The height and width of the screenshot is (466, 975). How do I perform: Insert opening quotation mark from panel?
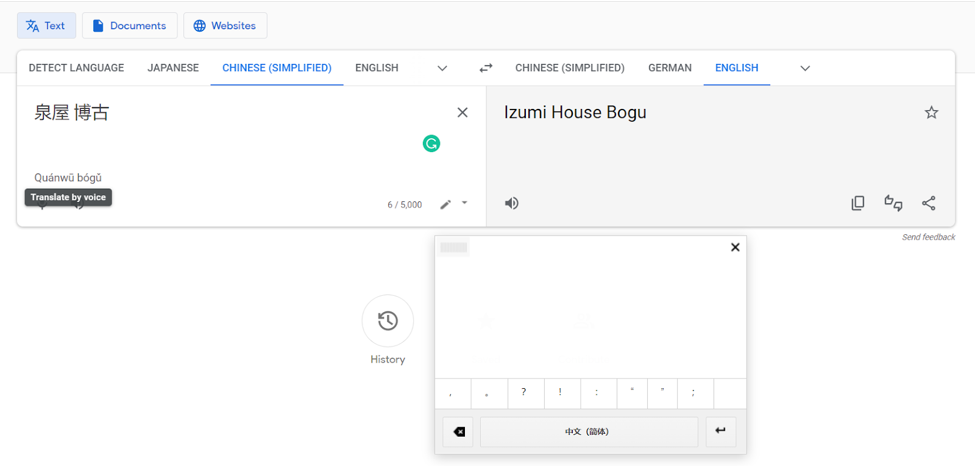(632, 394)
